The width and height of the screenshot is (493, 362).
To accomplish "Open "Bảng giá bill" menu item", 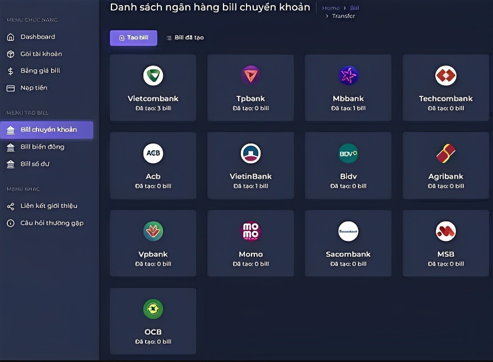I will (x=40, y=71).
